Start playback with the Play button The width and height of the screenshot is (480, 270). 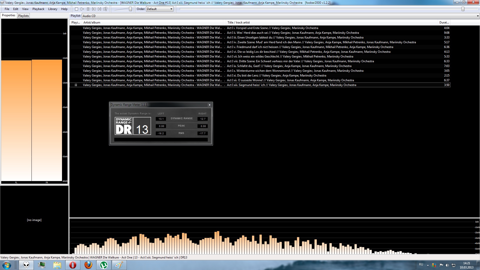pyautogui.click(x=82, y=9)
